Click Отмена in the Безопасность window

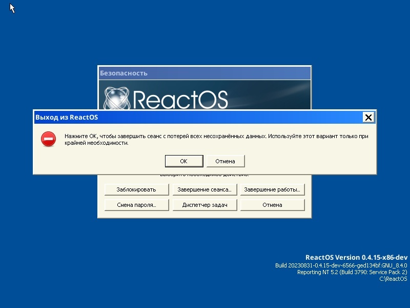click(x=272, y=204)
